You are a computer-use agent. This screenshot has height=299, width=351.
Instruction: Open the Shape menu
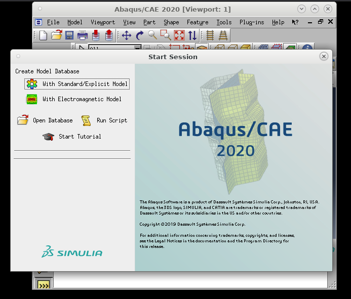click(171, 22)
